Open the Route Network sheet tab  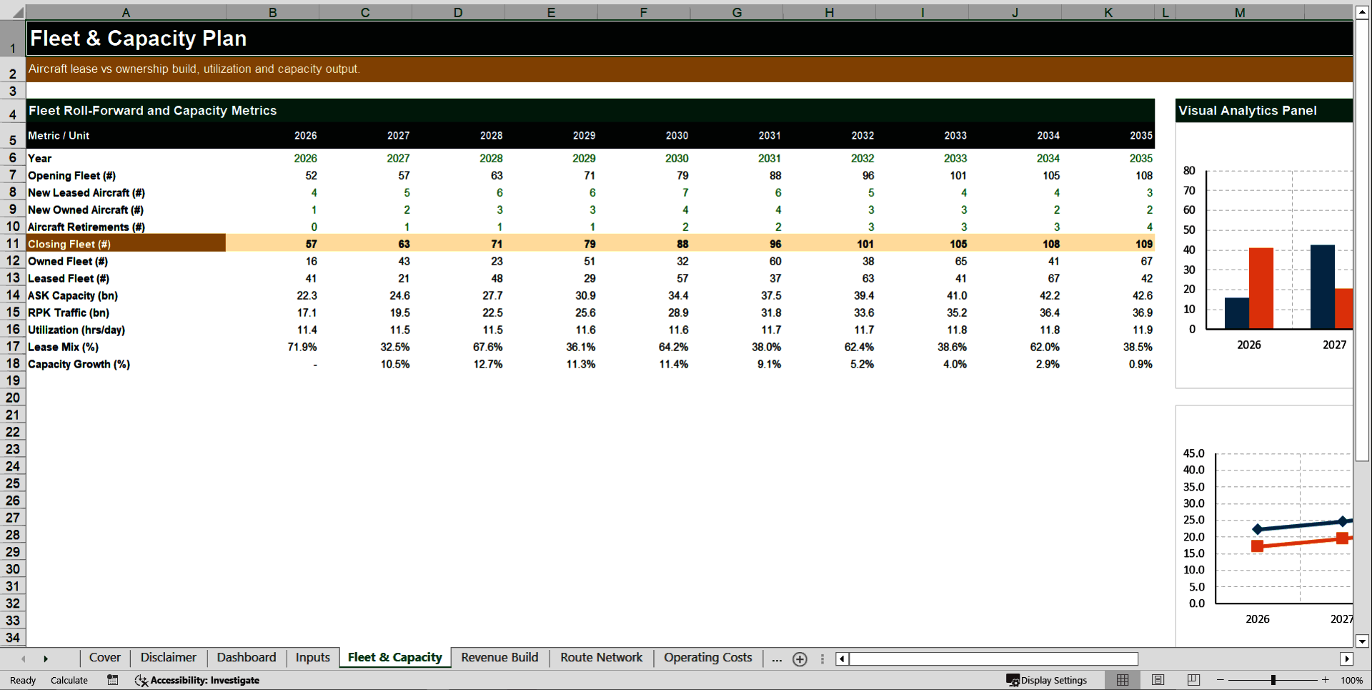coord(601,658)
